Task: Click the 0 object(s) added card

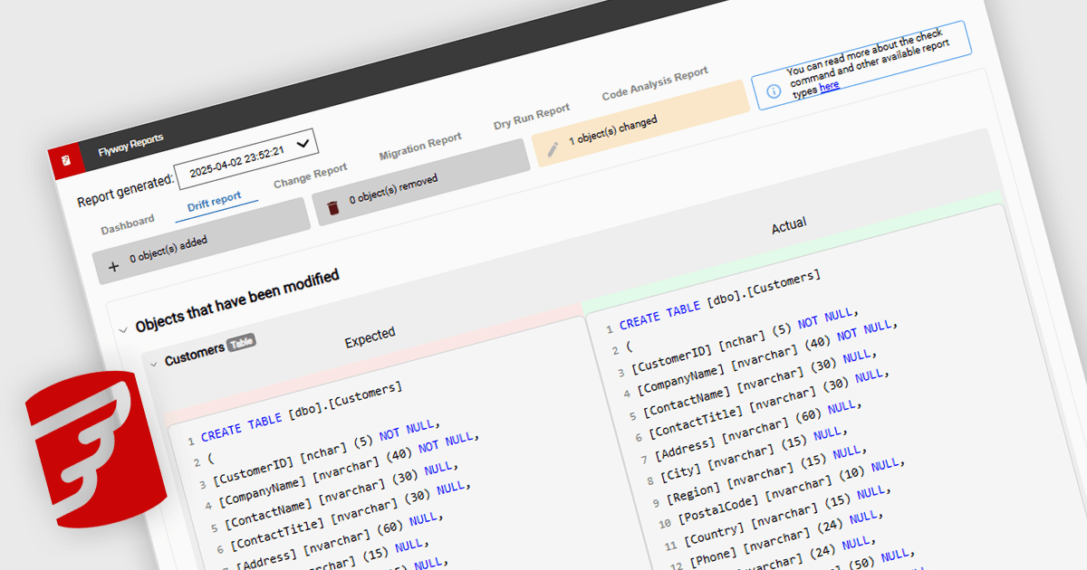Action: click(x=201, y=242)
